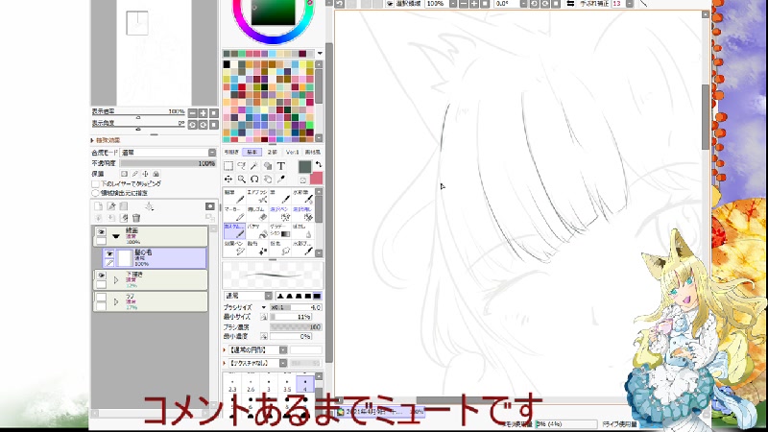768x432 pixels.
Task: Expand the 下描き layer folder
Action: pos(116,278)
